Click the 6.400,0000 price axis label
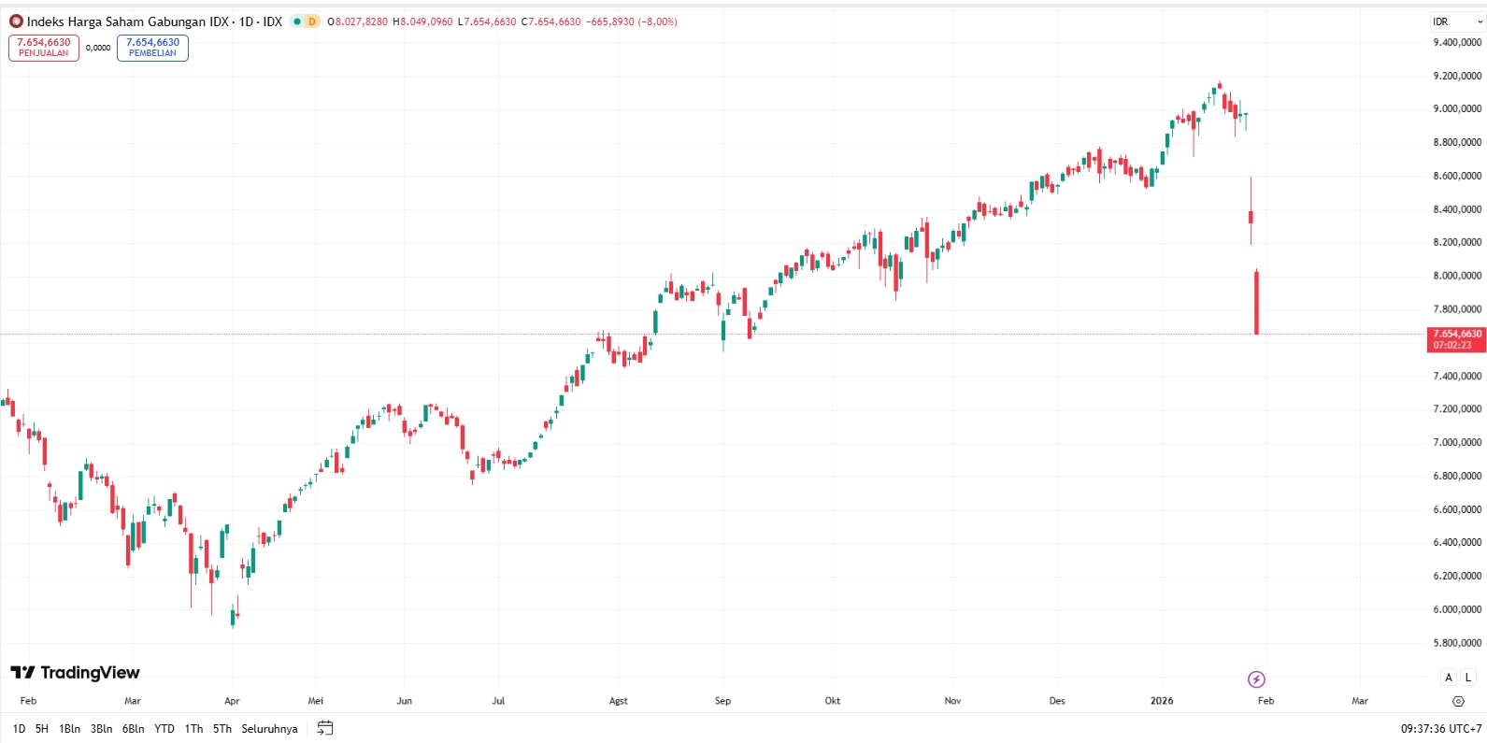 [1457, 542]
